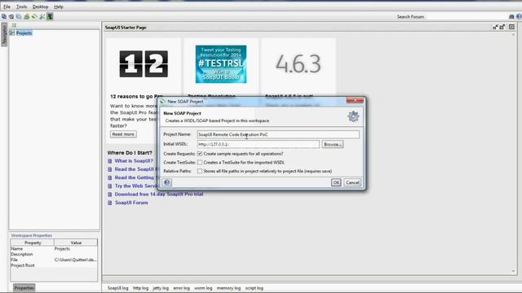
Task: Click the C:\Users file path value cell
Action: tap(76, 260)
